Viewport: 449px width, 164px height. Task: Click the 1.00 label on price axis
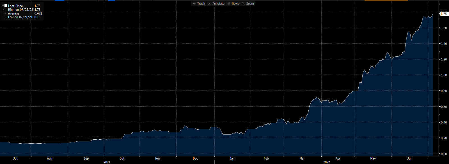point(444,75)
